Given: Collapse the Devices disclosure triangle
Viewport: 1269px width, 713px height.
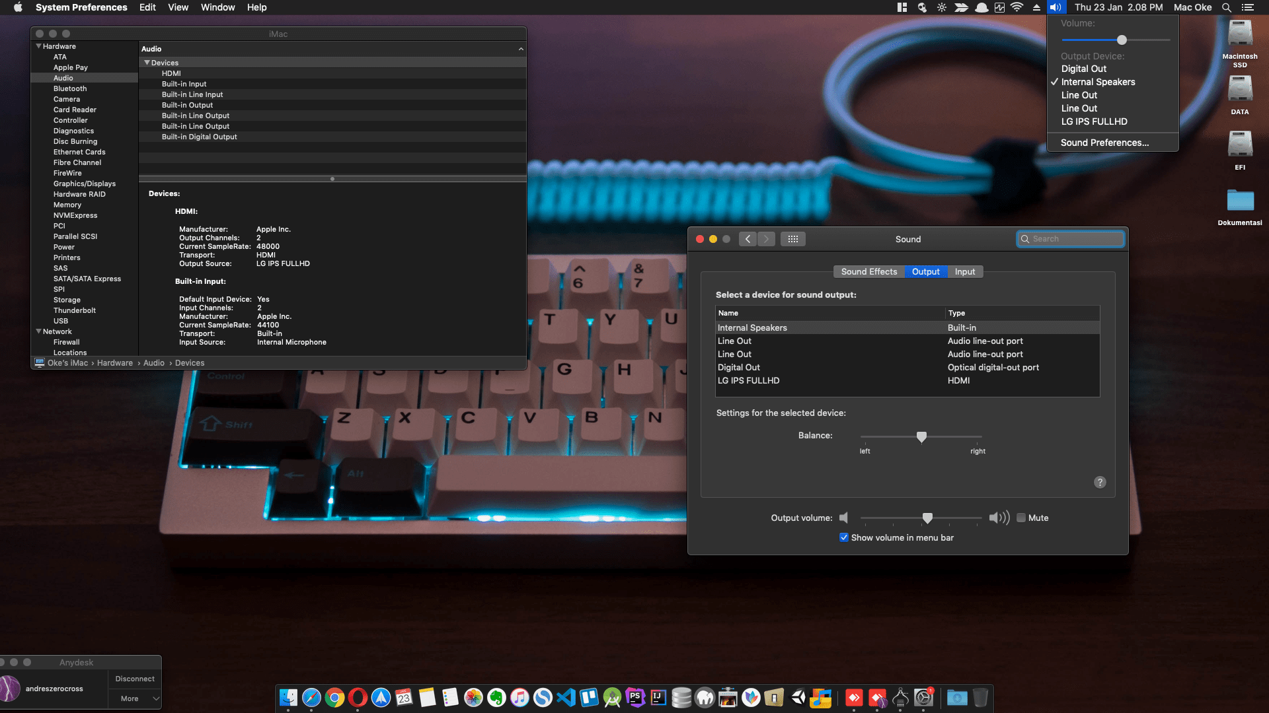Looking at the screenshot, I should (147, 63).
